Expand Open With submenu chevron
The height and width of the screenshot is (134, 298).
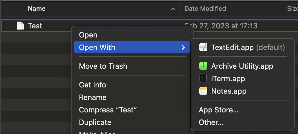(183, 47)
